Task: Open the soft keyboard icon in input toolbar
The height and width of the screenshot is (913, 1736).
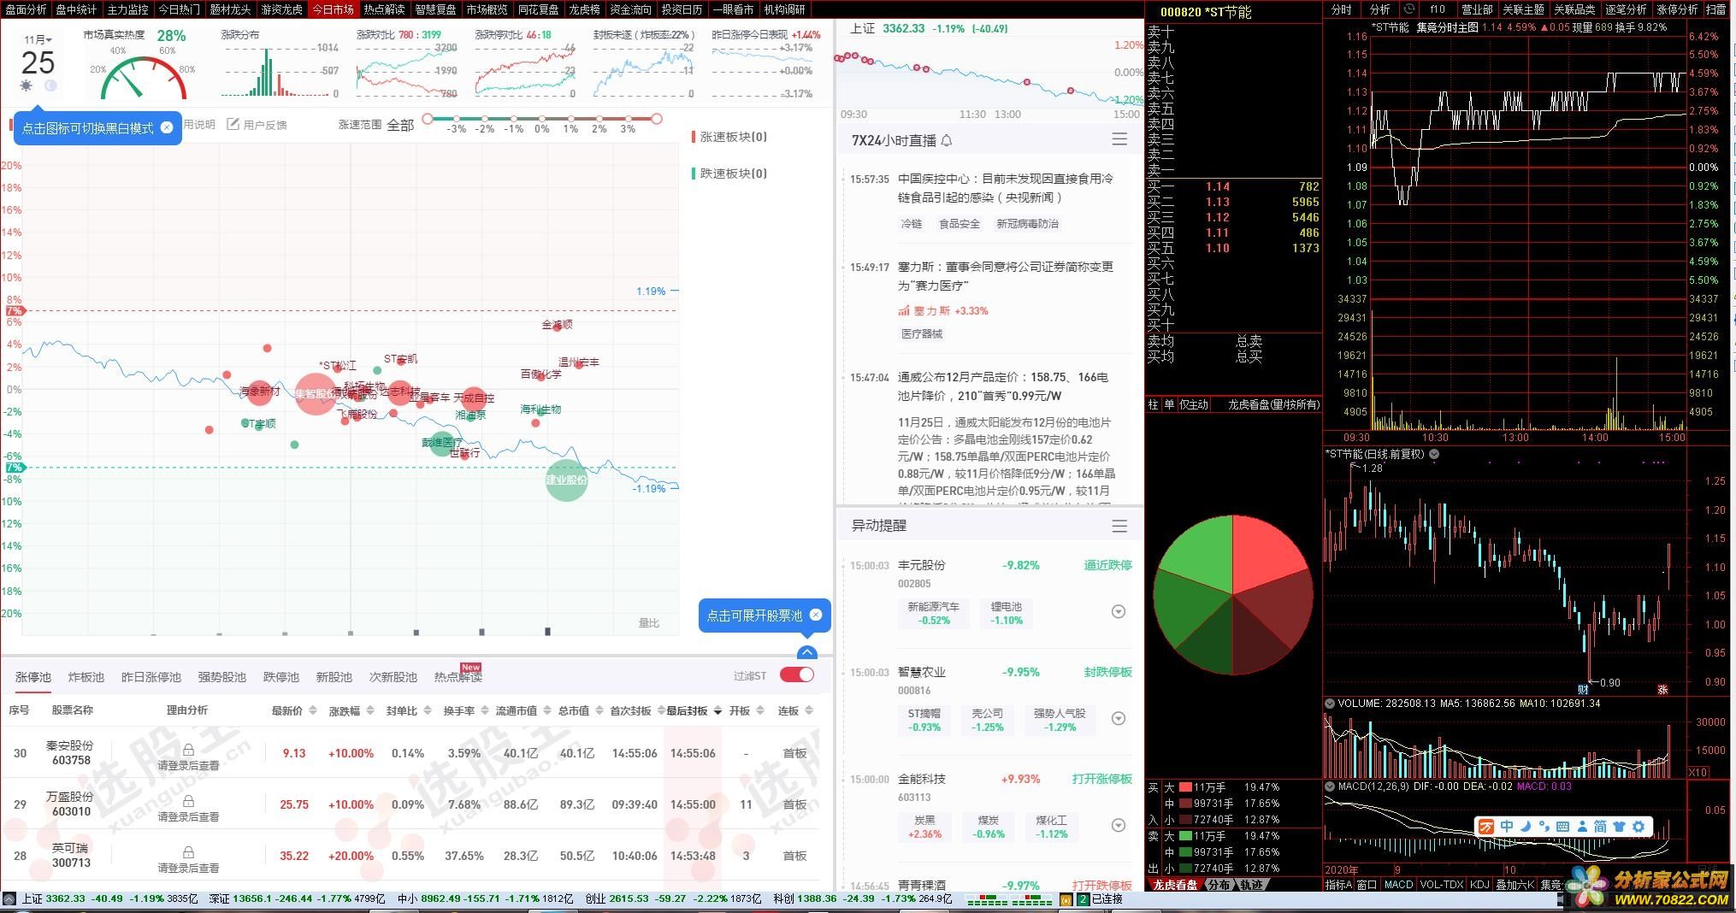Action: [1562, 827]
